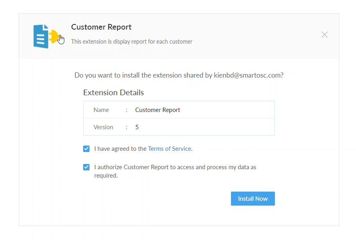This screenshot has width=356, height=240.
Task: Click the blue document extension icon
Action: 41,36
